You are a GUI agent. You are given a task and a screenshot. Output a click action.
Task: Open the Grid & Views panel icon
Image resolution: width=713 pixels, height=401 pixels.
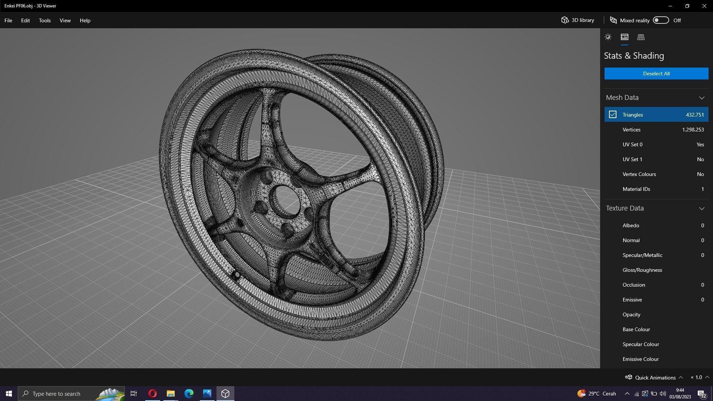point(641,37)
